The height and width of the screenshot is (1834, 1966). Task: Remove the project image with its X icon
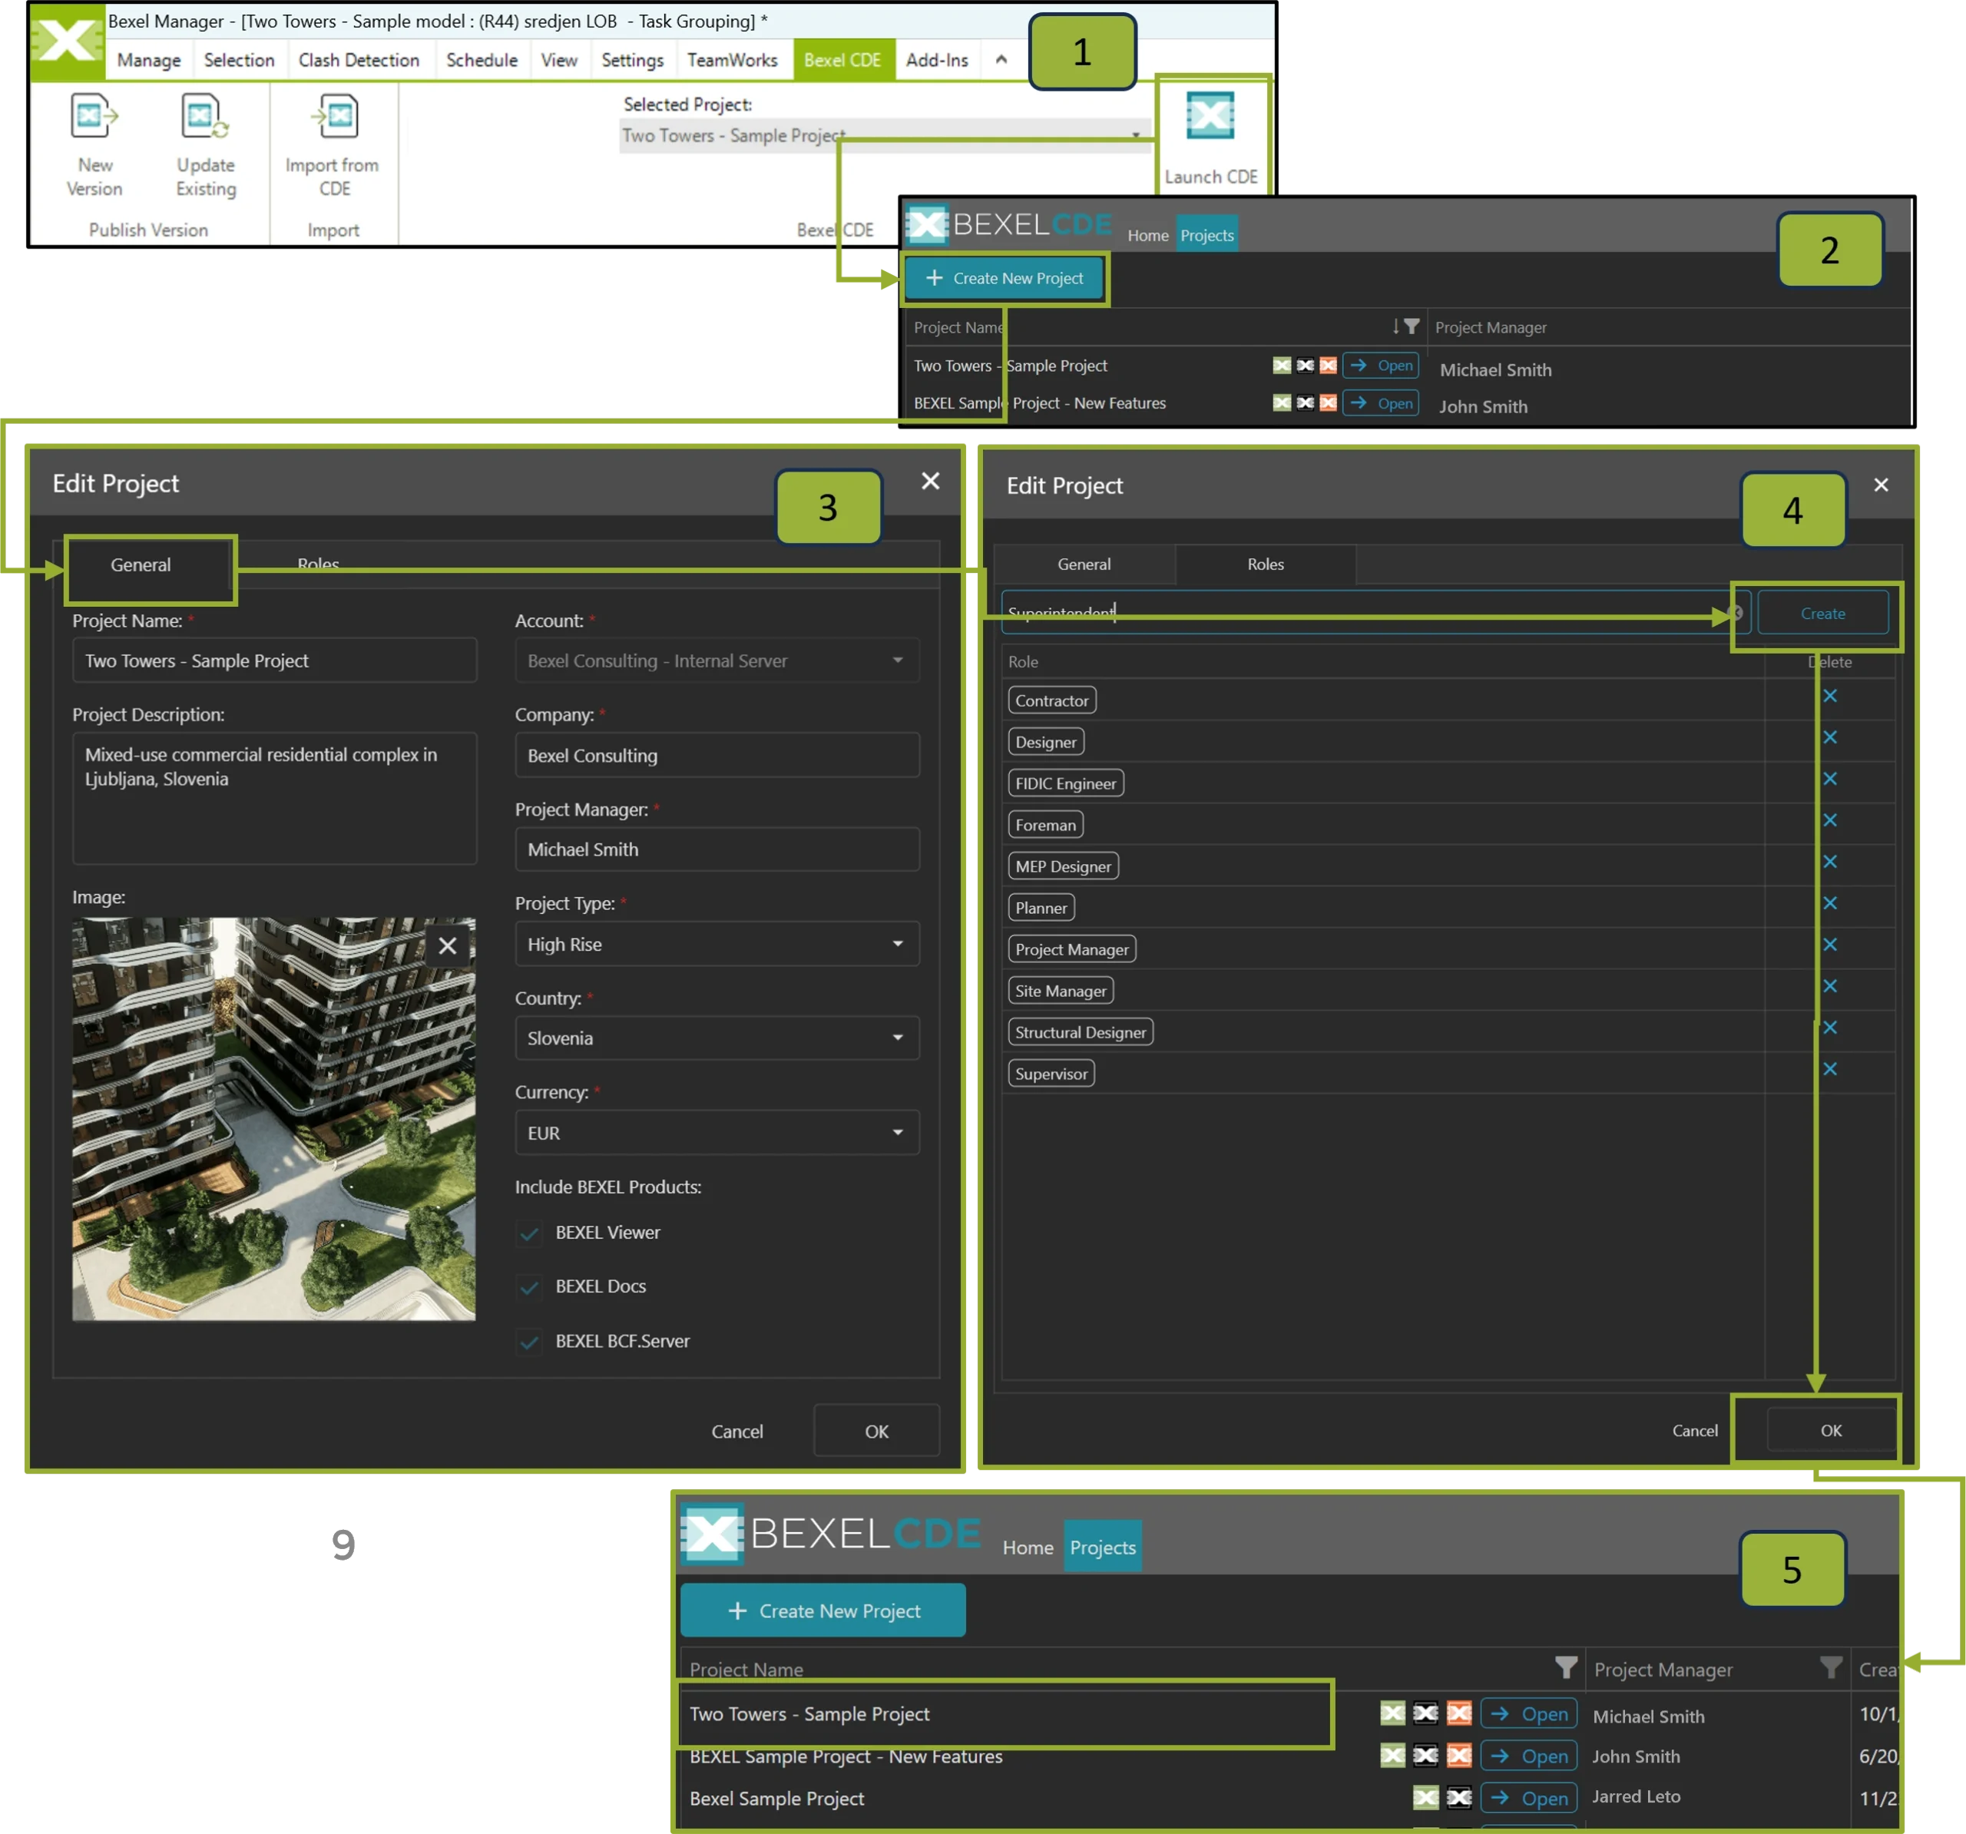point(447,945)
